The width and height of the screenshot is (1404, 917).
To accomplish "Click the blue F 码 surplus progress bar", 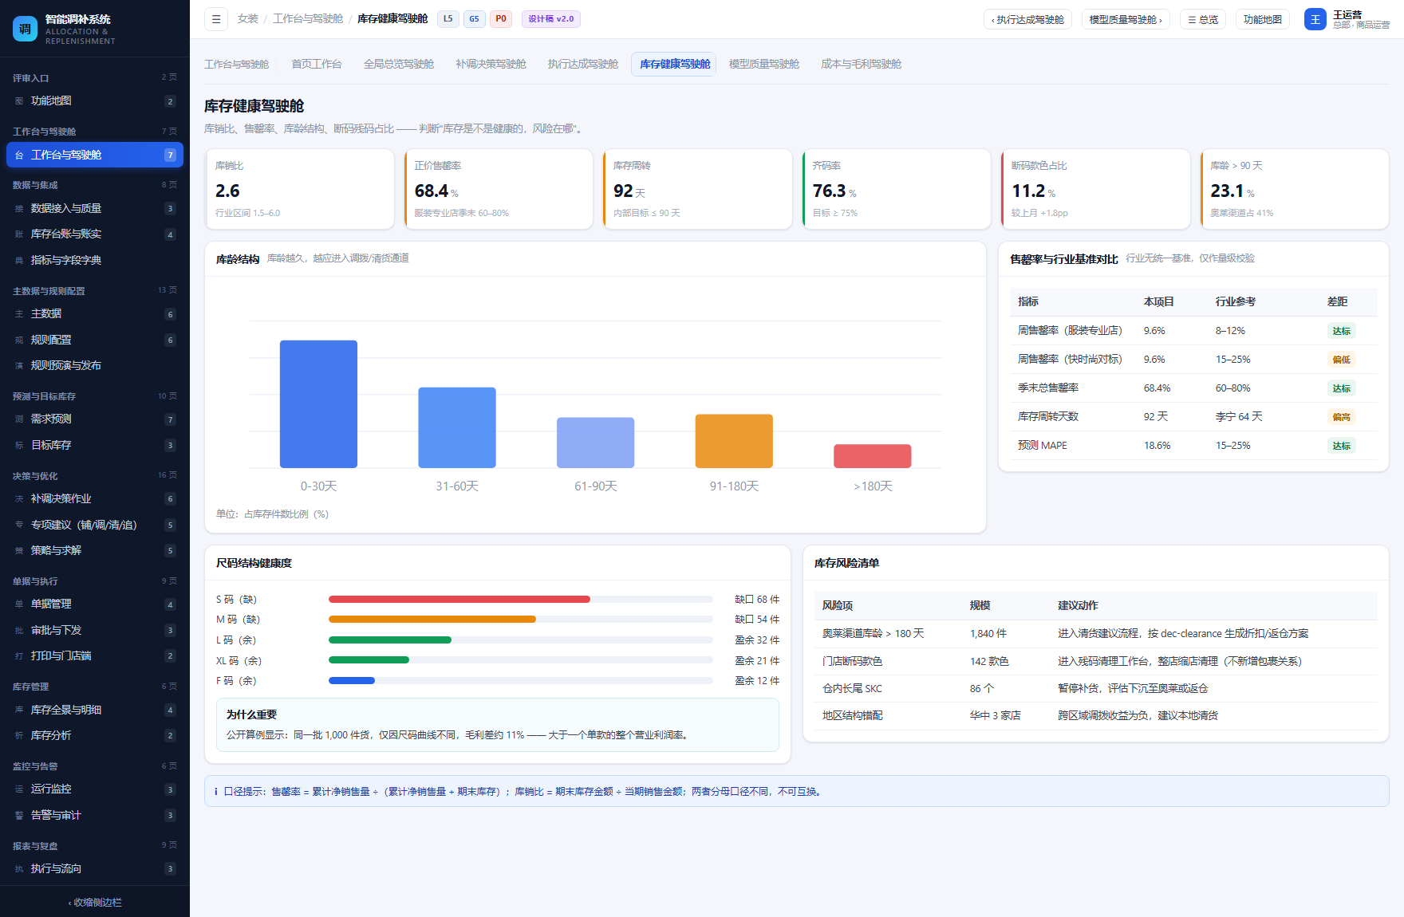I will click(x=352, y=681).
